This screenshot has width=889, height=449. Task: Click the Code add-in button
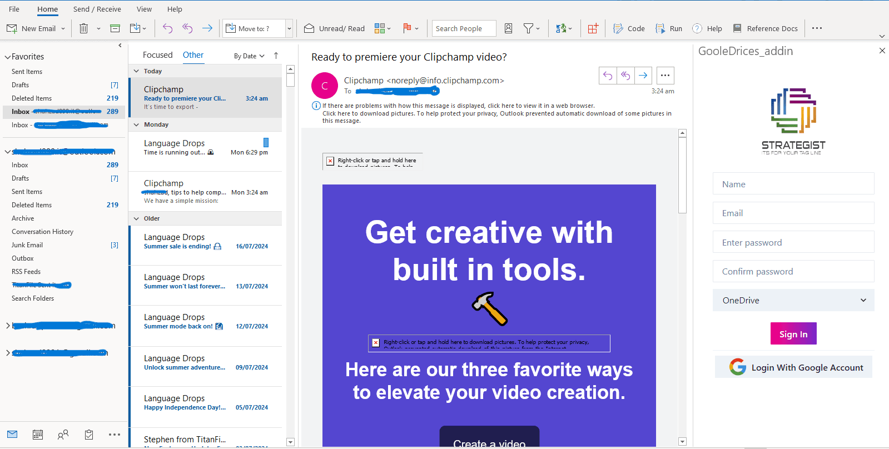coord(629,28)
